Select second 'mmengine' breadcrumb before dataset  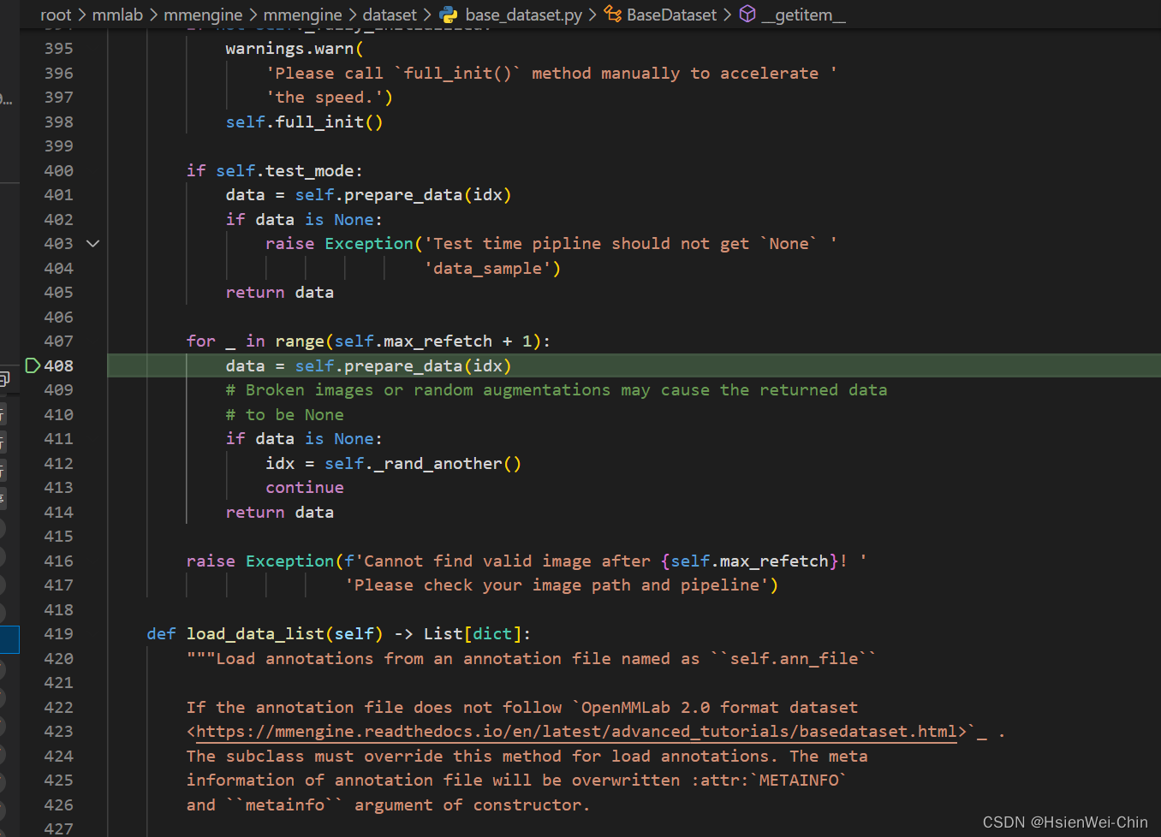coord(302,15)
